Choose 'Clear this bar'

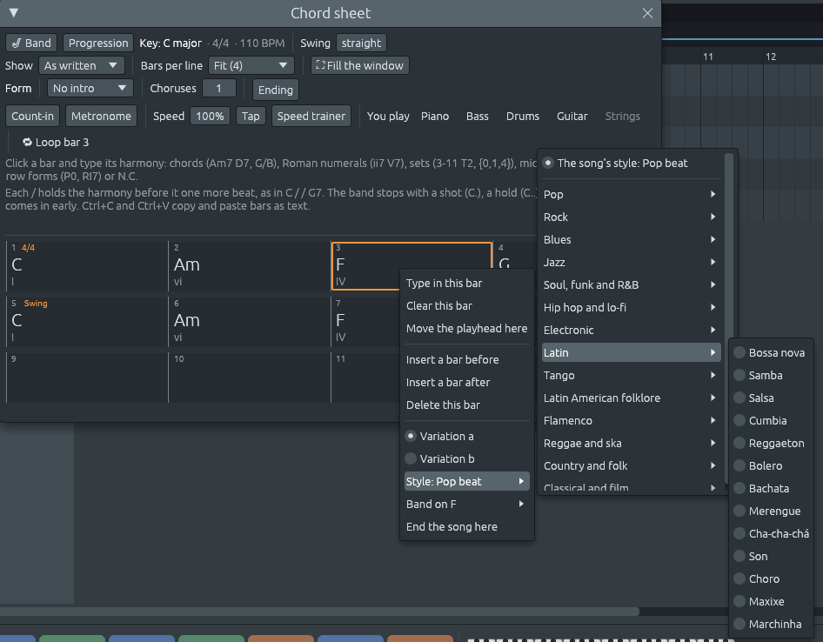click(x=466, y=305)
